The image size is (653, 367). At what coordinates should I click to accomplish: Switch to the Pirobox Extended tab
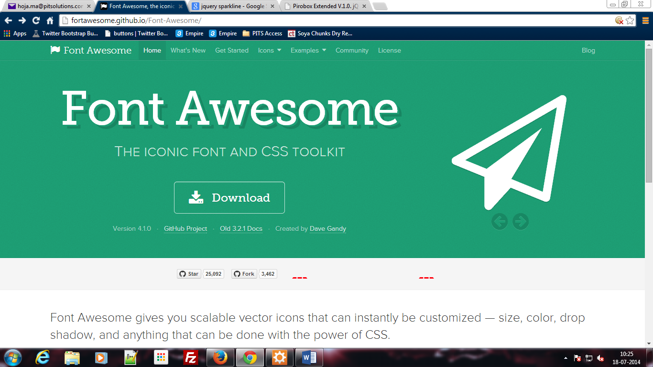coord(326,6)
